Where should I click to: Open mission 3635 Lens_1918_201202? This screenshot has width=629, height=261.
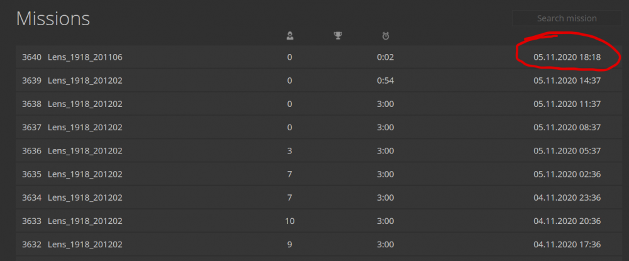click(x=85, y=174)
